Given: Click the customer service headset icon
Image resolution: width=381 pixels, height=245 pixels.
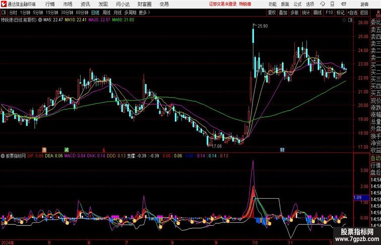Looking at the screenshot, I should pos(323,4).
